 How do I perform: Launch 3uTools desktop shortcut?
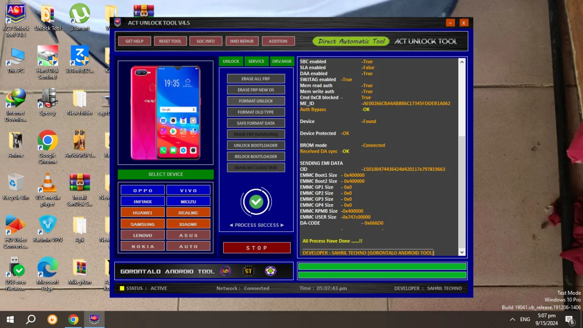tap(80, 61)
